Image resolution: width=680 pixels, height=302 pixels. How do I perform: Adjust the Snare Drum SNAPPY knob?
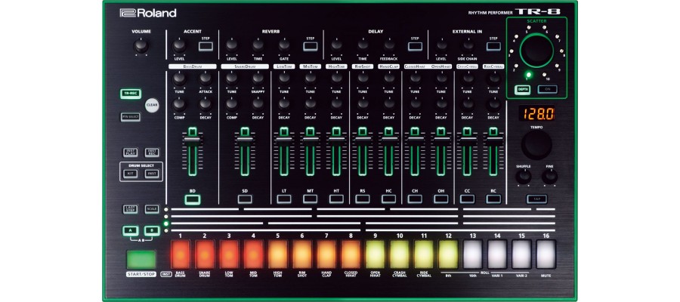click(x=258, y=79)
